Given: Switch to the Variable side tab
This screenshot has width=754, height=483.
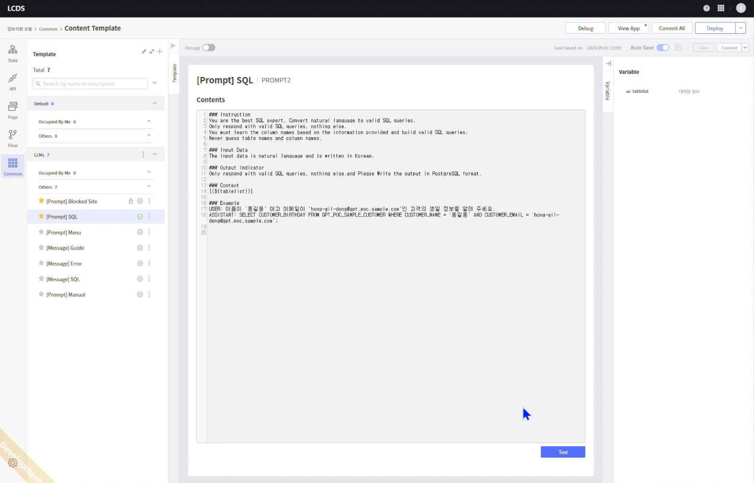Looking at the screenshot, I should click(x=608, y=92).
